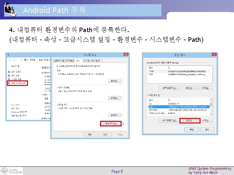Click the system variables list scroll-down arrow
Viewport: 234px width, 175px height.
click(211, 114)
